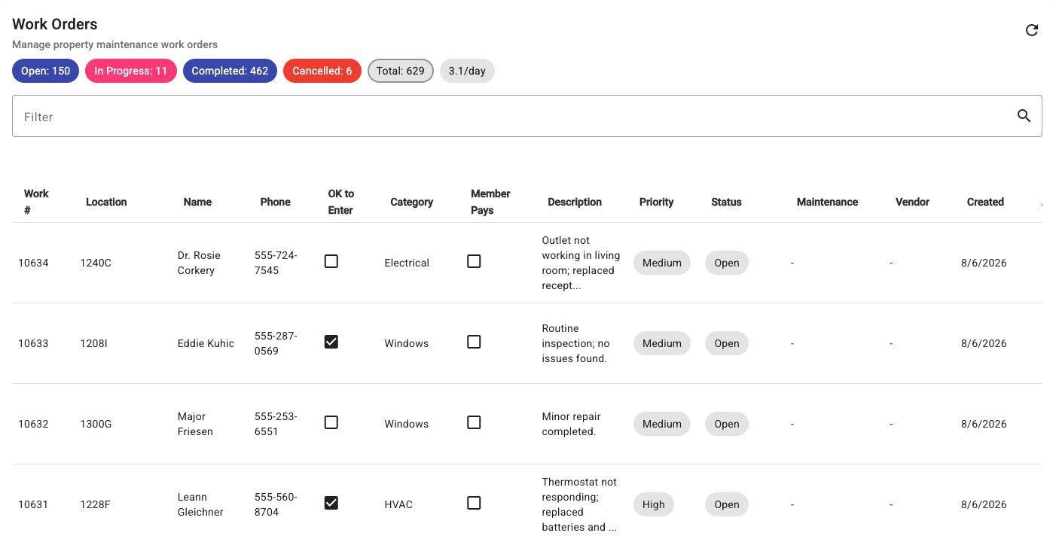Sort by Created column header
Image resolution: width=1053 pixels, height=542 pixels.
985,202
